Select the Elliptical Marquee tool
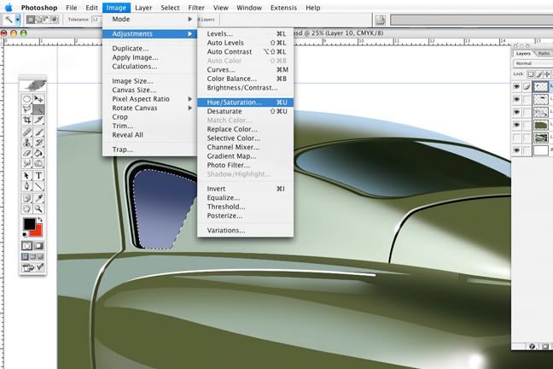This screenshot has height=369, width=553. click(26, 99)
